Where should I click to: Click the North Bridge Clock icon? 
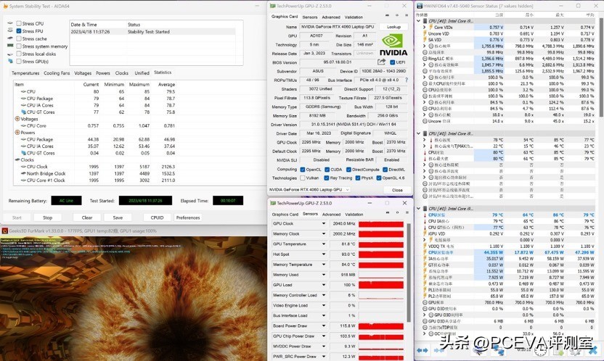pyautogui.click(x=23, y=173)
